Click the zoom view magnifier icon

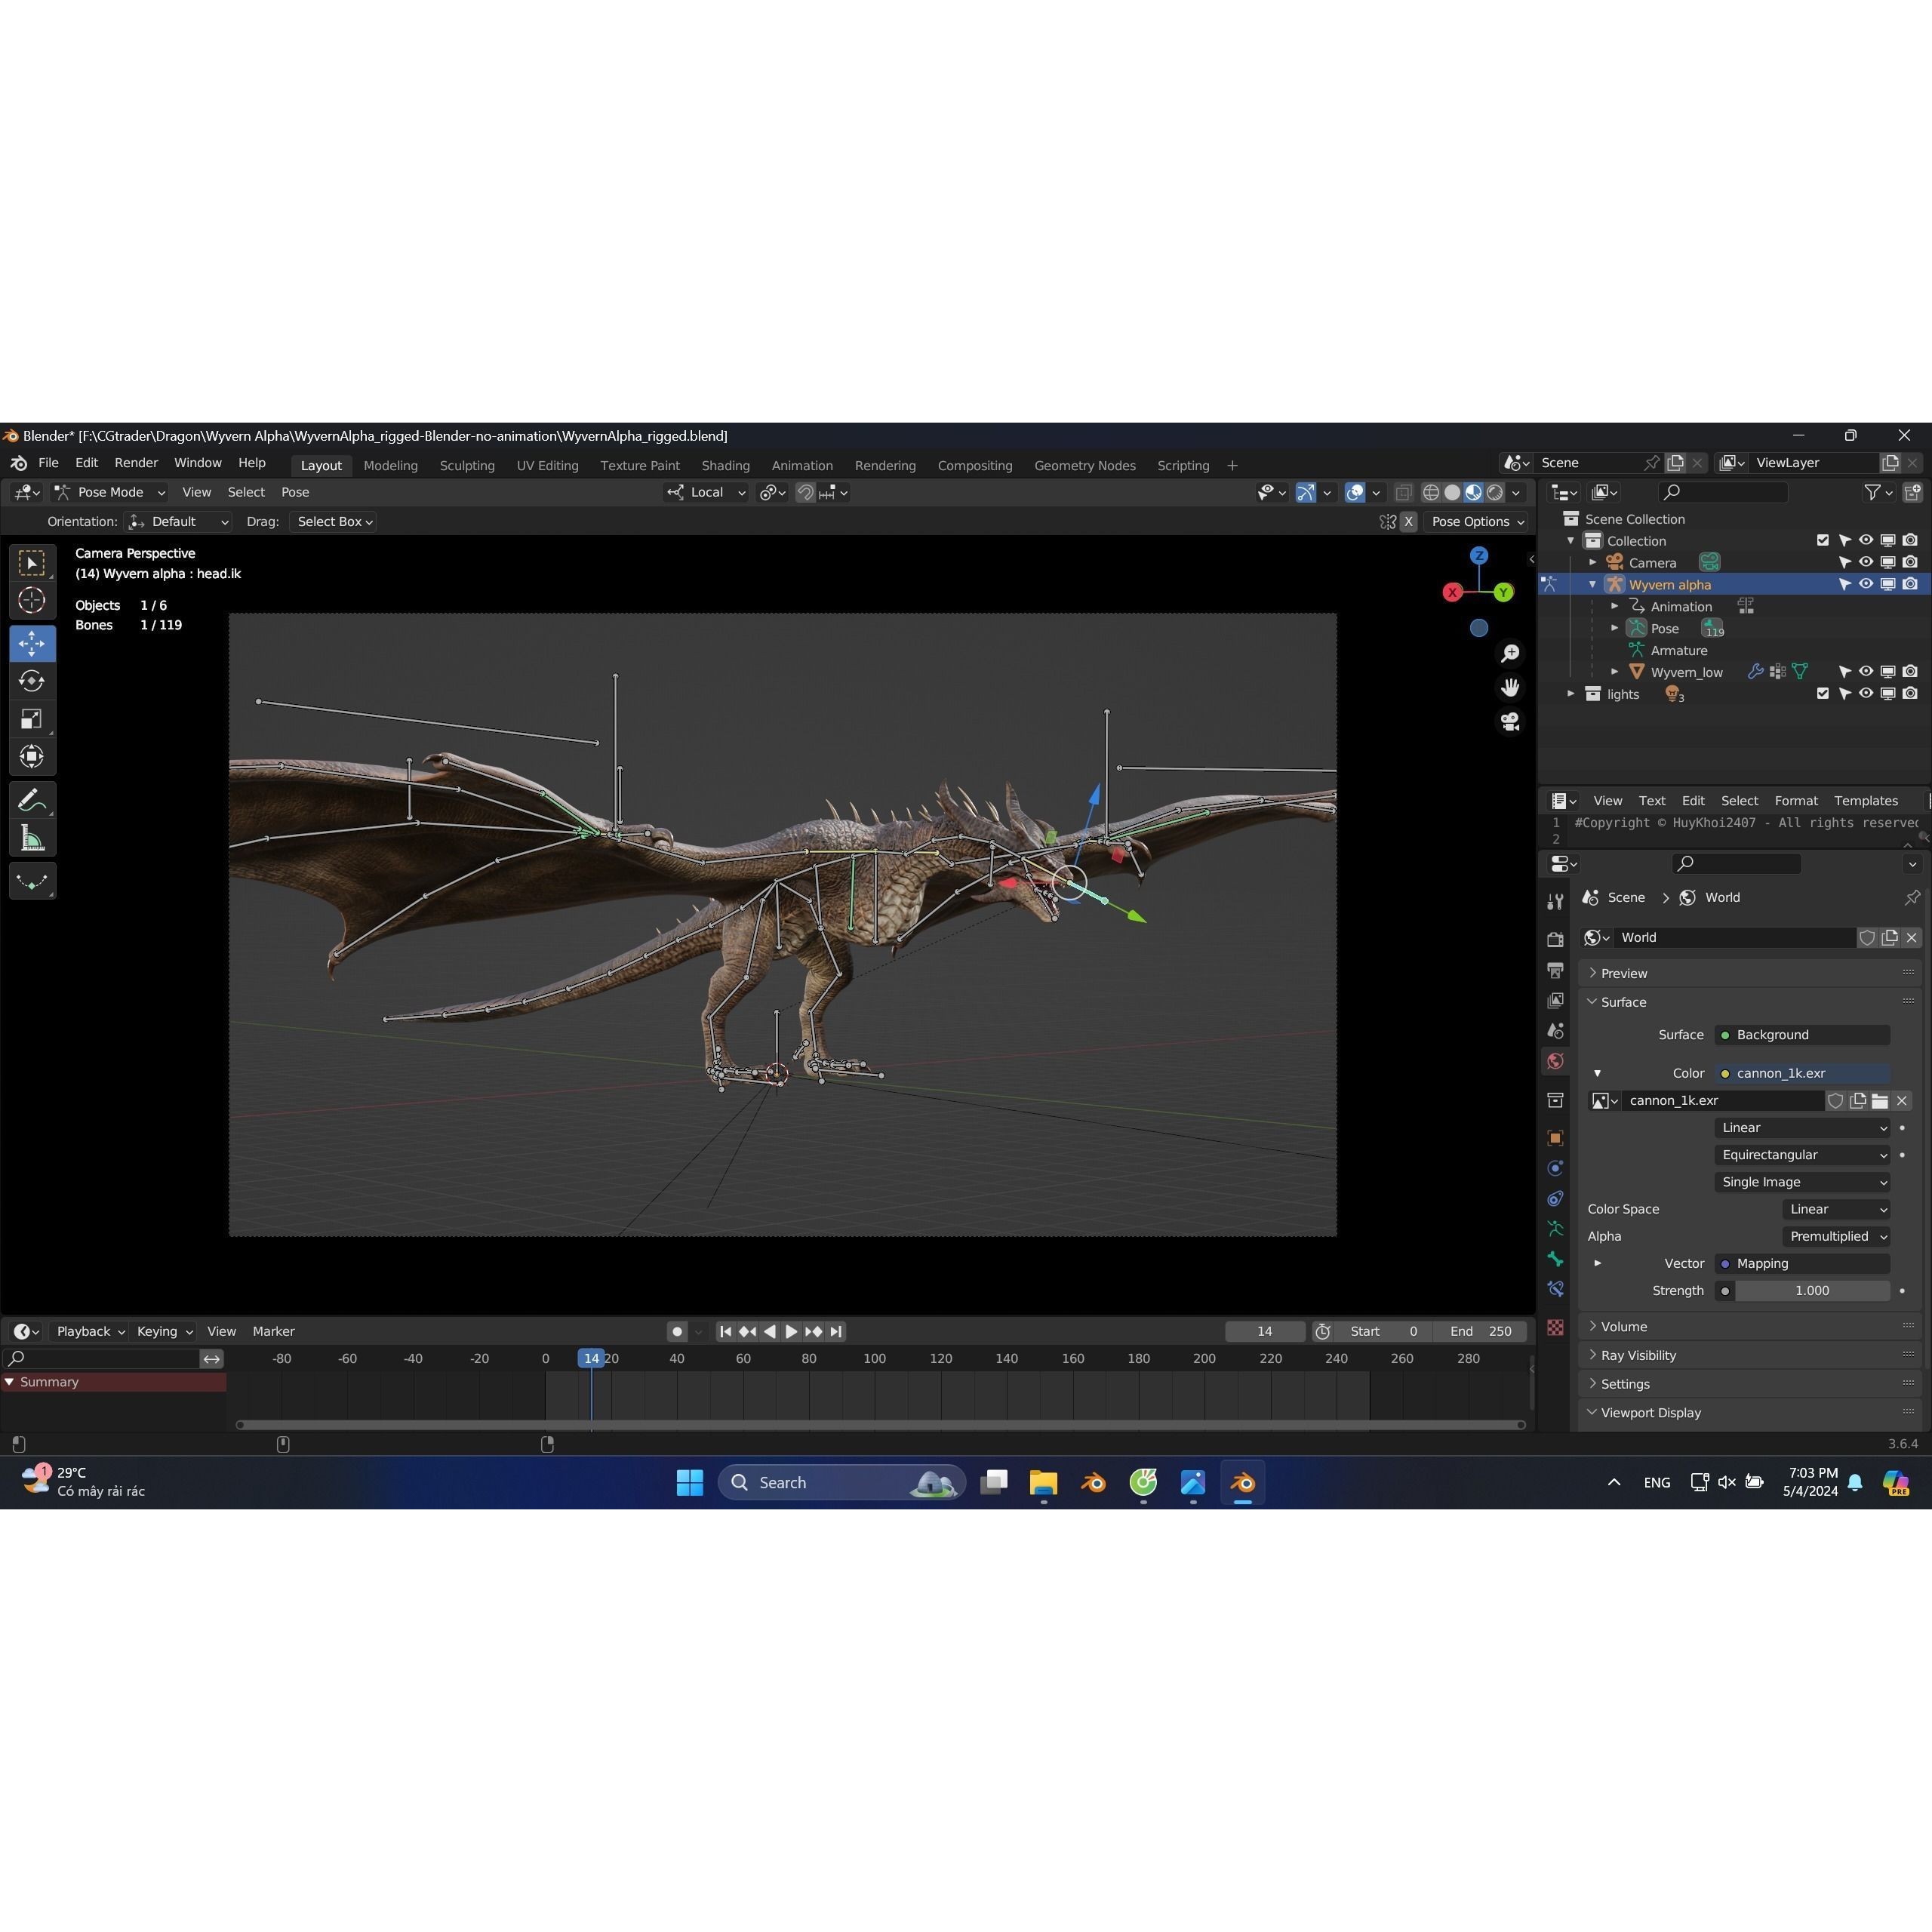click(x=1510, y=653)
